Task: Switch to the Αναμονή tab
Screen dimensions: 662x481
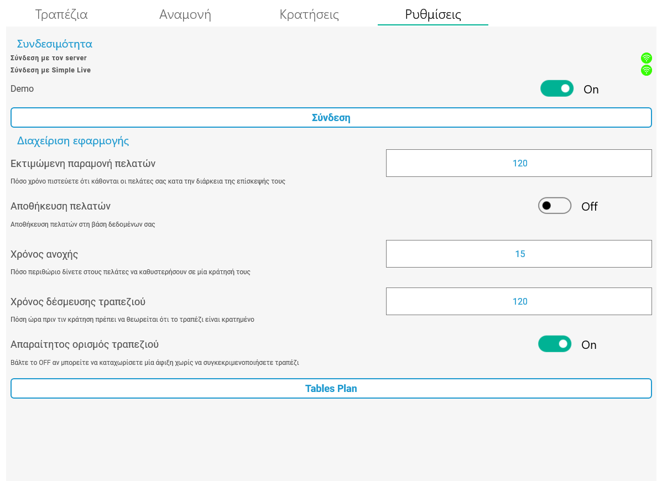Action: [185, 14]
